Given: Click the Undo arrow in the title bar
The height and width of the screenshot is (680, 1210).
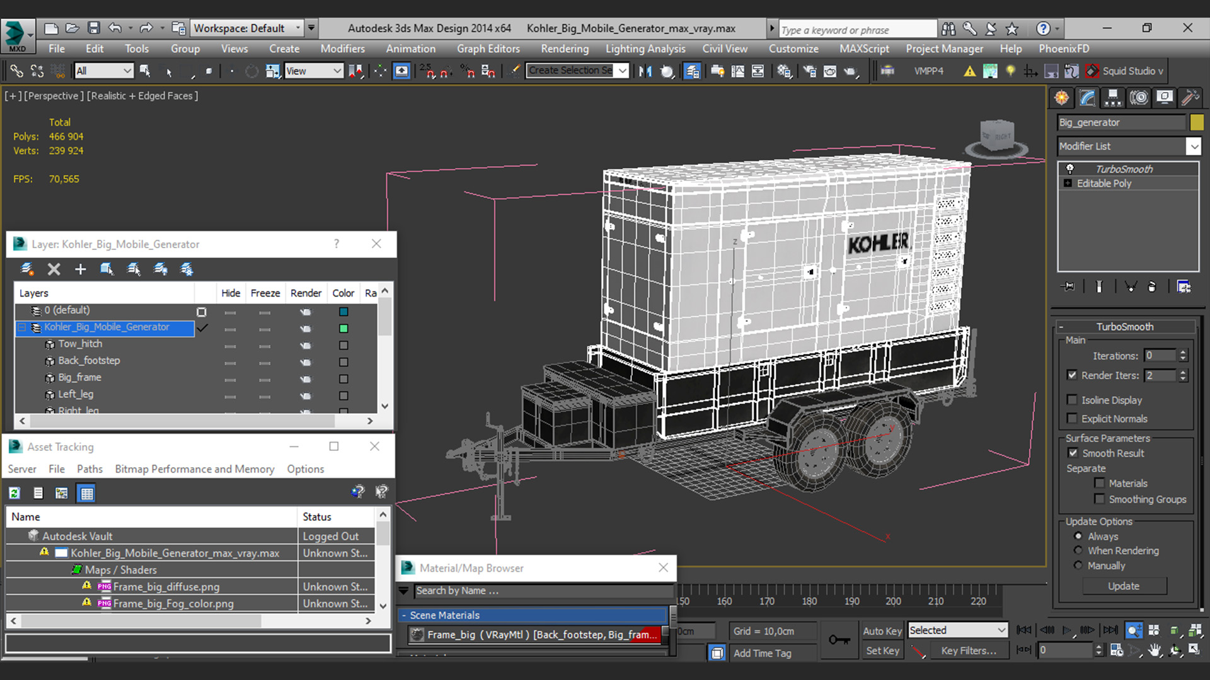Looking at the screenshot, I should (x=115, y=28).
